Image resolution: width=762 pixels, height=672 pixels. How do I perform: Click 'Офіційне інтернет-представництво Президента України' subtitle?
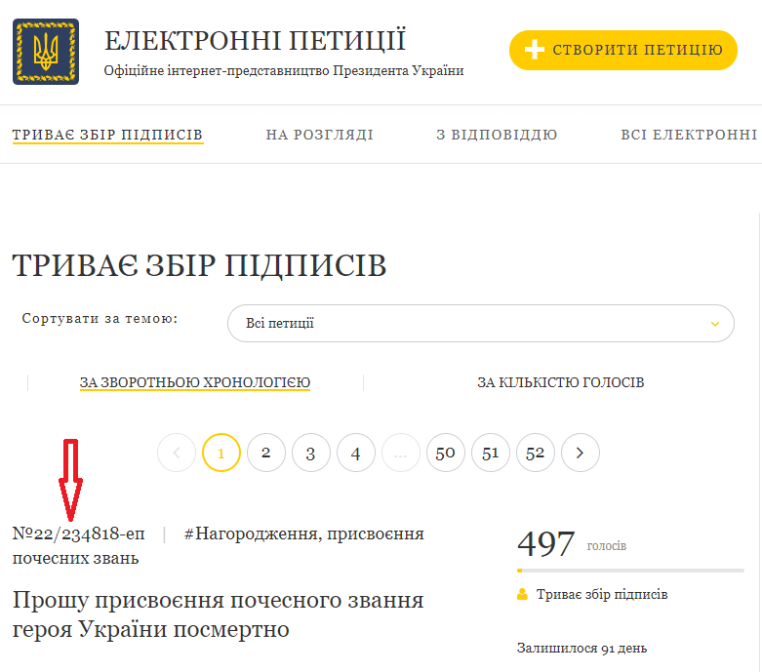coord(284,71)
